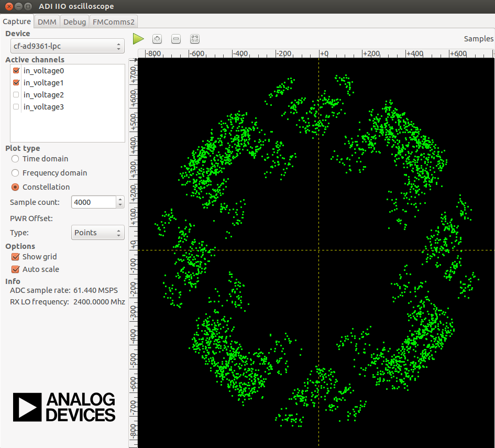Click the zoom in plus icon

[157, 39]
